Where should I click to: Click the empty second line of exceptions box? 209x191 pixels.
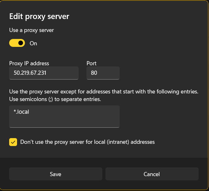[x=64, y=122]
